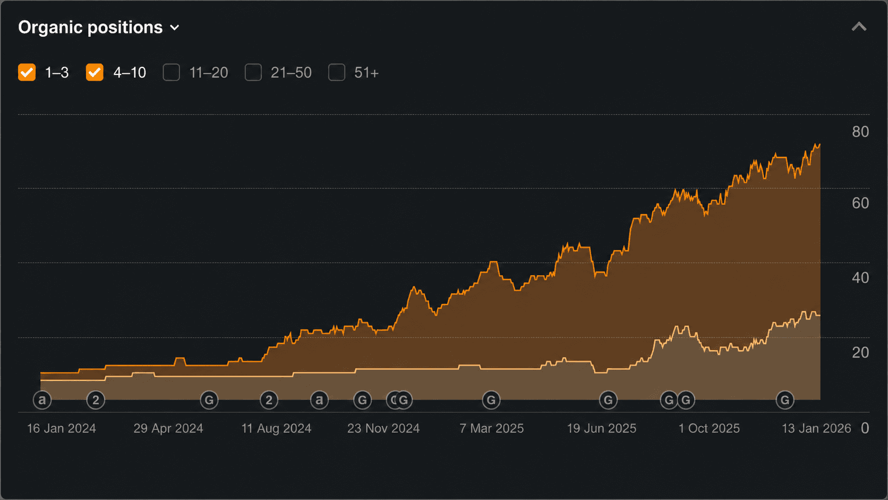Click the '13 Jan 2026' axis date label
This screenshot has height=500, width=888.
(x=816, y=428)
